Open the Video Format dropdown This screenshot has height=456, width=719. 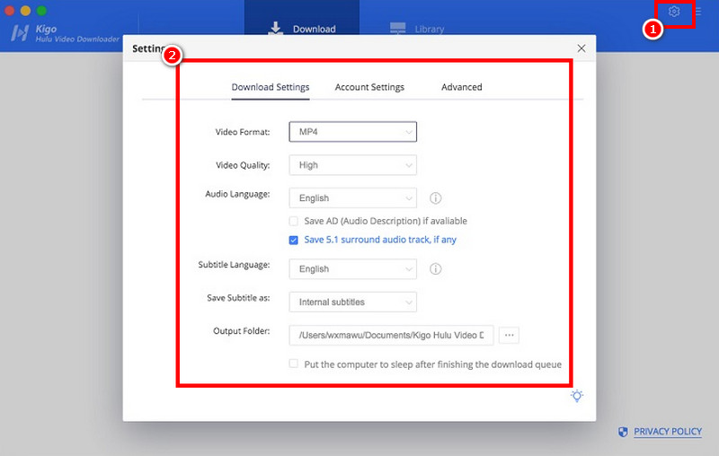pyautogui.click(x=352, y=132)
